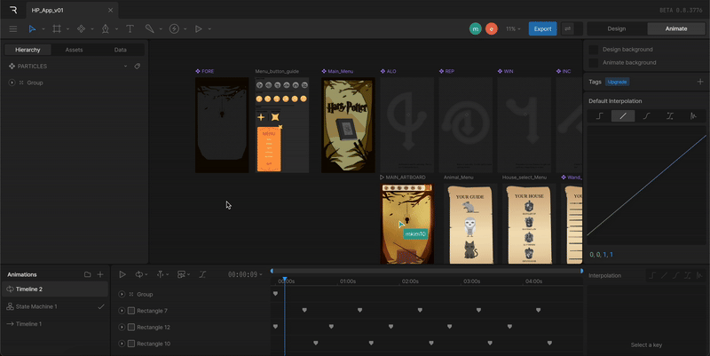Click the 02:00s timeline ruler mark
Viewport: 710px width, 356px height.
pos(410,281)
